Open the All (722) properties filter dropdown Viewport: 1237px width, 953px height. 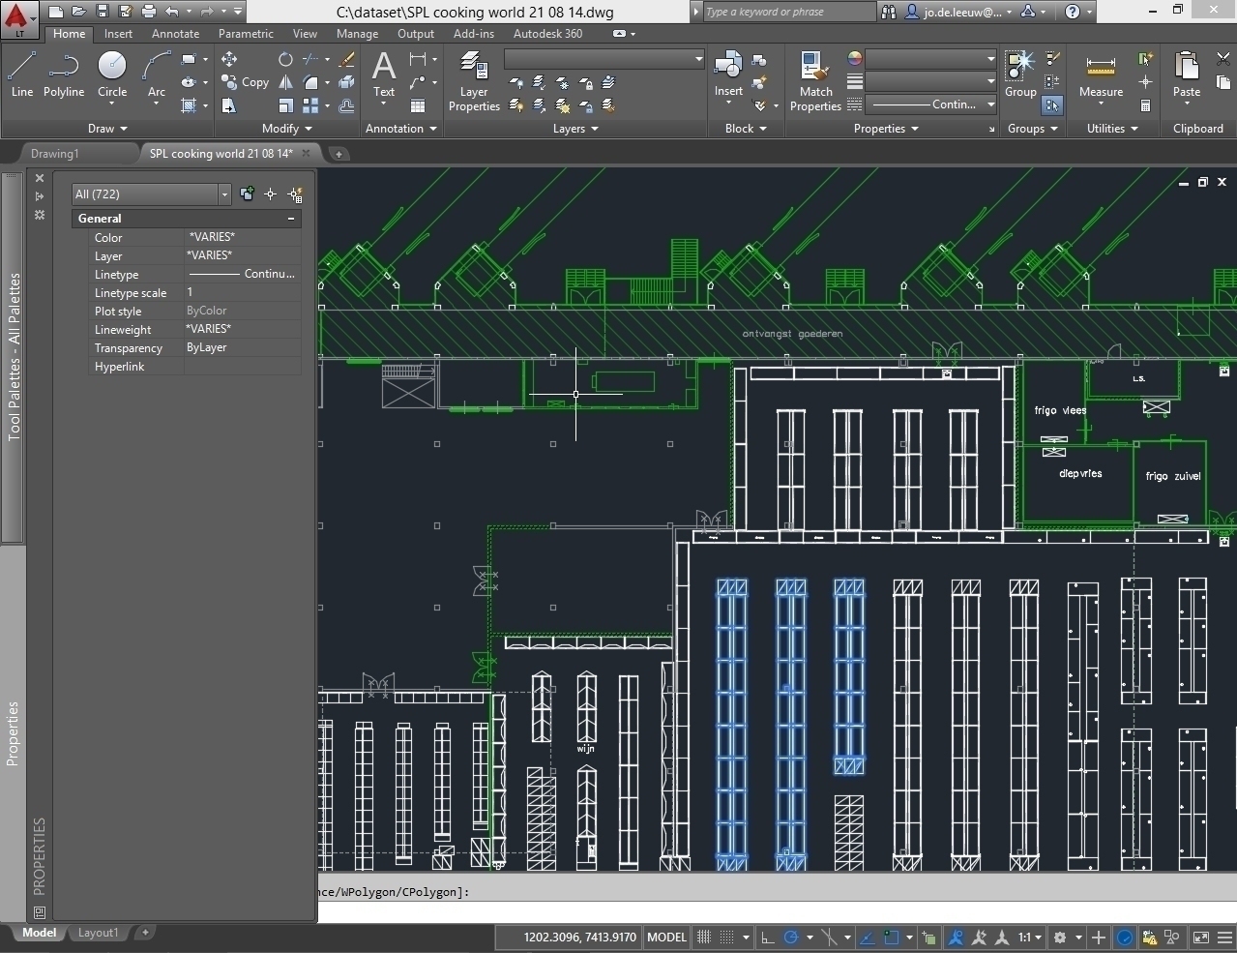pyautogui.click(x=223, y=194)
